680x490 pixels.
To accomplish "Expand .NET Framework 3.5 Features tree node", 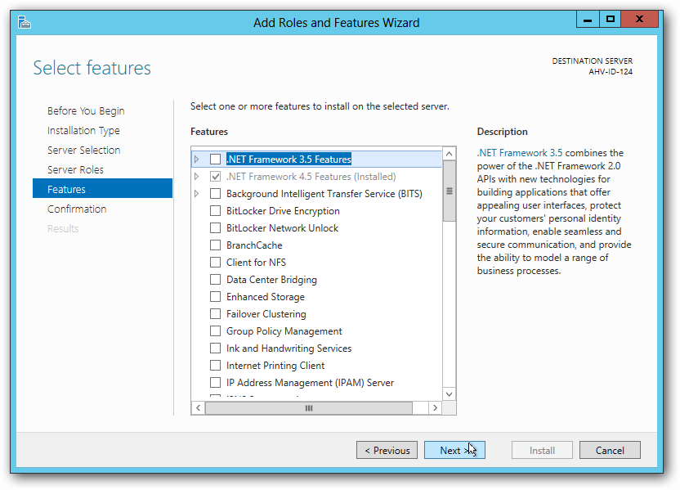I will [x=196, y=160].
